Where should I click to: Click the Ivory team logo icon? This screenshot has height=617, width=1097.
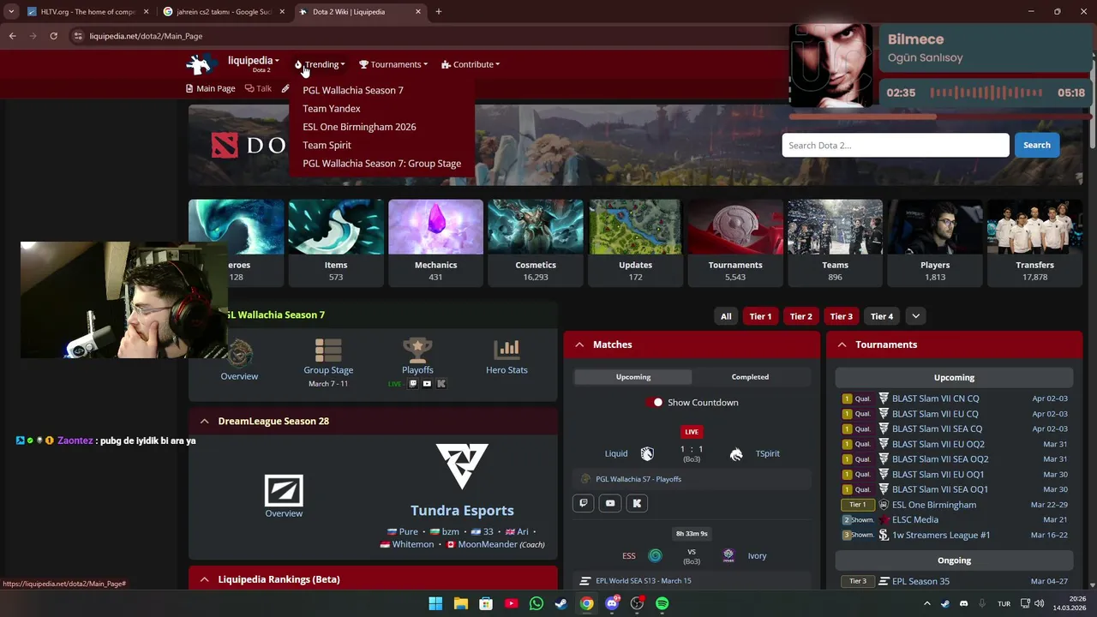728,555
